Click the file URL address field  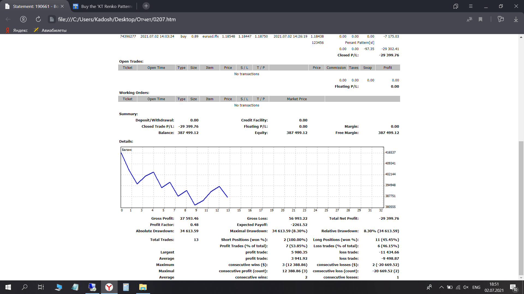click(x=117, y=19)
